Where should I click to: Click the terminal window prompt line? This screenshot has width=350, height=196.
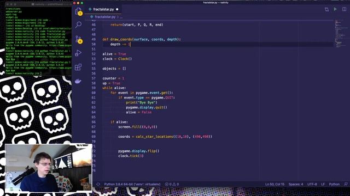click(24, 73)
